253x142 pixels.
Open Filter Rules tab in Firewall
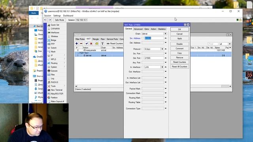pyautogui.click(x=80, y=39)
